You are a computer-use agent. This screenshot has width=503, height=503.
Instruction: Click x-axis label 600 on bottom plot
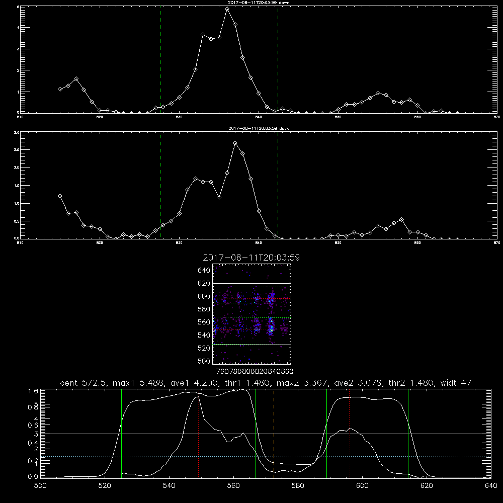point(362,486)
